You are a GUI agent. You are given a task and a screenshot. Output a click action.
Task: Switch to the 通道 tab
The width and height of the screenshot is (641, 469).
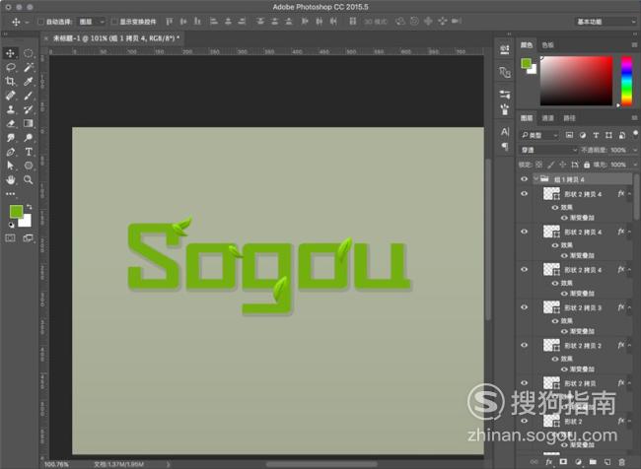(x=547, y=118)
